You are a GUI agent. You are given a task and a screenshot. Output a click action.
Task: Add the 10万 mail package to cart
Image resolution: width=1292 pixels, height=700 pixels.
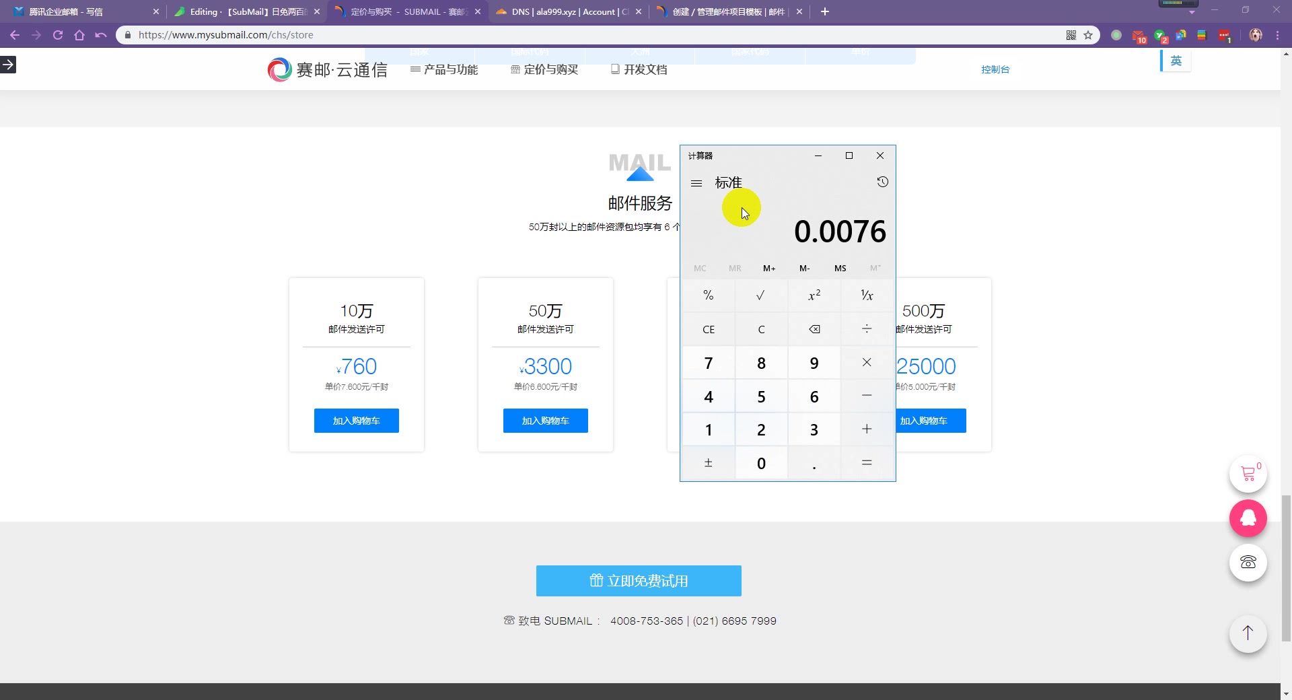(357, 421)
